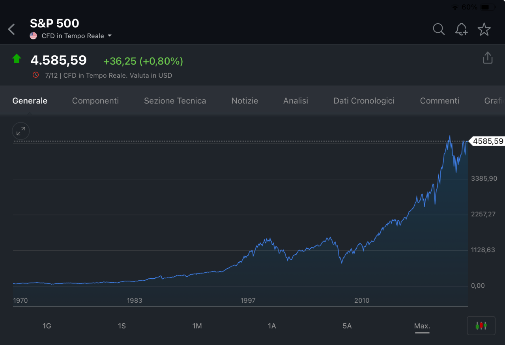
Task: Open the CFD in Tempo Reale dropdown
Action: [x=77, y=36]
